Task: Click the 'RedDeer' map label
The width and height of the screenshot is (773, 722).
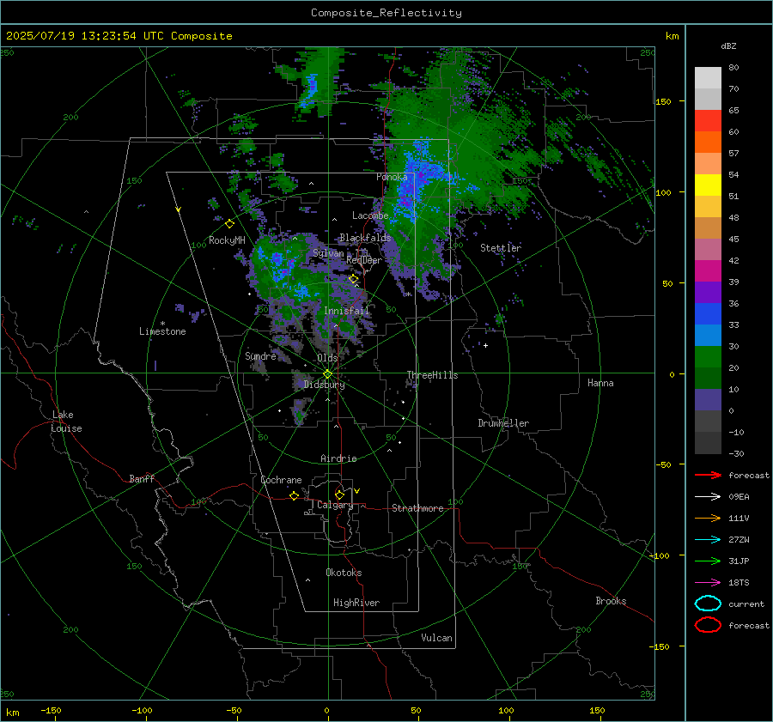Action: [364, 260]
